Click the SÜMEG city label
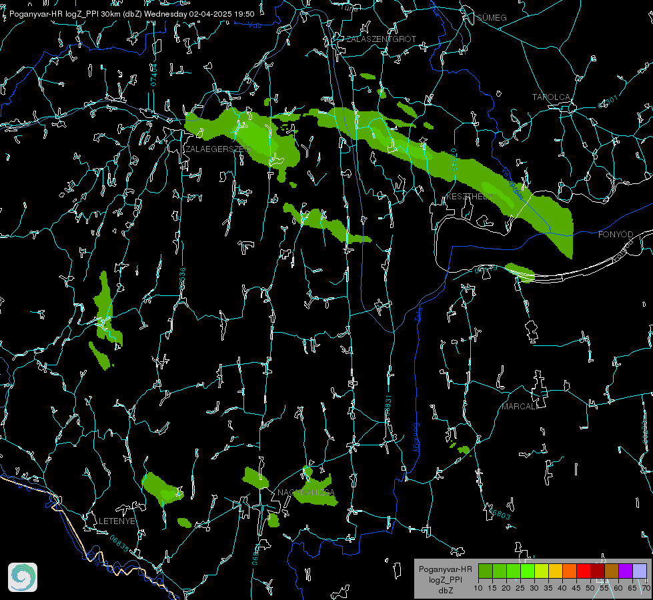The height and width of the screenshot is (600, 653). (x=492, y=18)
